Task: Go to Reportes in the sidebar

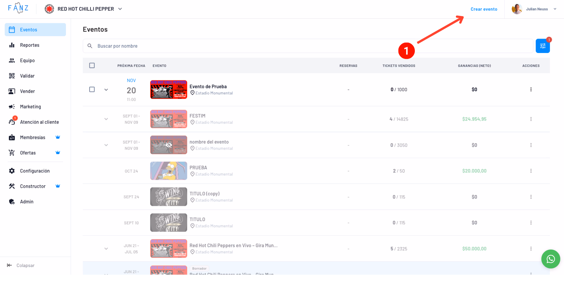Action: point(30,45)
